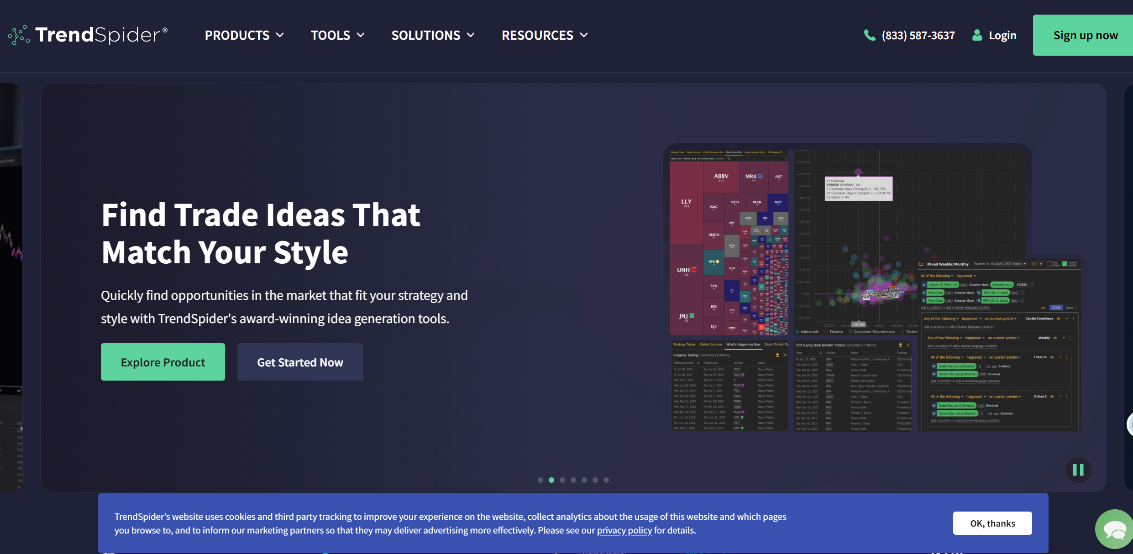This screenshot has height=554, width=1133.
Task: Go to the first carousel slide dot
Action: coord(540,480)
